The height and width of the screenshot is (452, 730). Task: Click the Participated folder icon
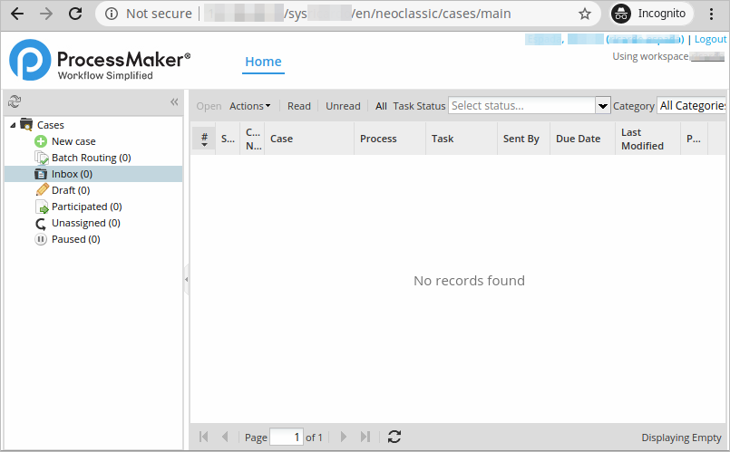point(41,207)
